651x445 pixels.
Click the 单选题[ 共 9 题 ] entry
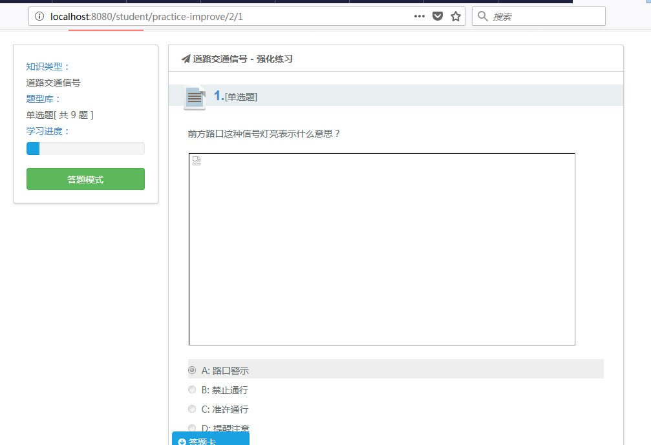coord(59,115)
